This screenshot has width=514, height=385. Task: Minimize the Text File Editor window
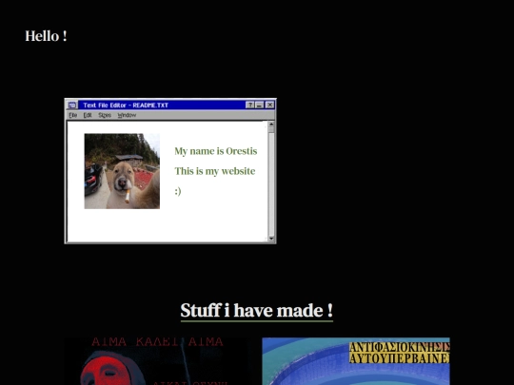pyautogui.click(x=259, y=105)
